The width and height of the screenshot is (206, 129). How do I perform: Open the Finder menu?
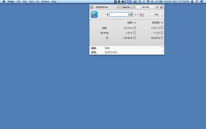(x=11, y=2)
